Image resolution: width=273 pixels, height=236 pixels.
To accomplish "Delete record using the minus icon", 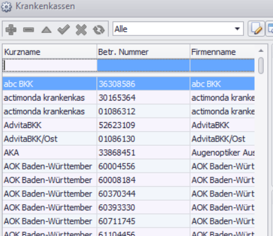I will (29, 30).
